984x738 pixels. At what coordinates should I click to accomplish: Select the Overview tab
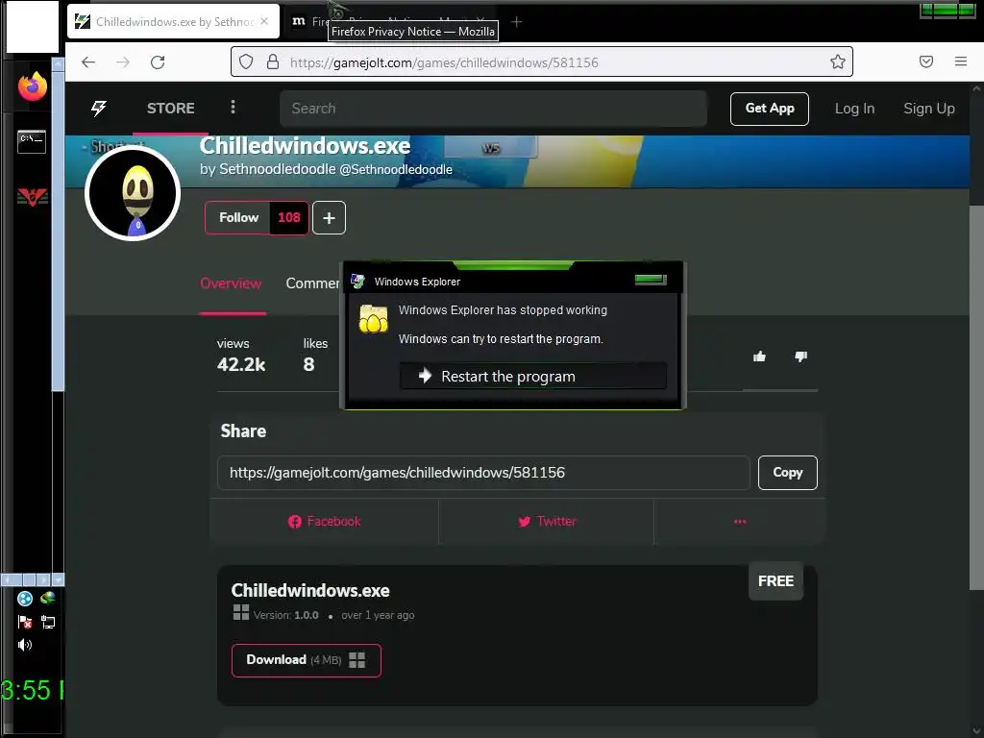(x=231, y=283)
